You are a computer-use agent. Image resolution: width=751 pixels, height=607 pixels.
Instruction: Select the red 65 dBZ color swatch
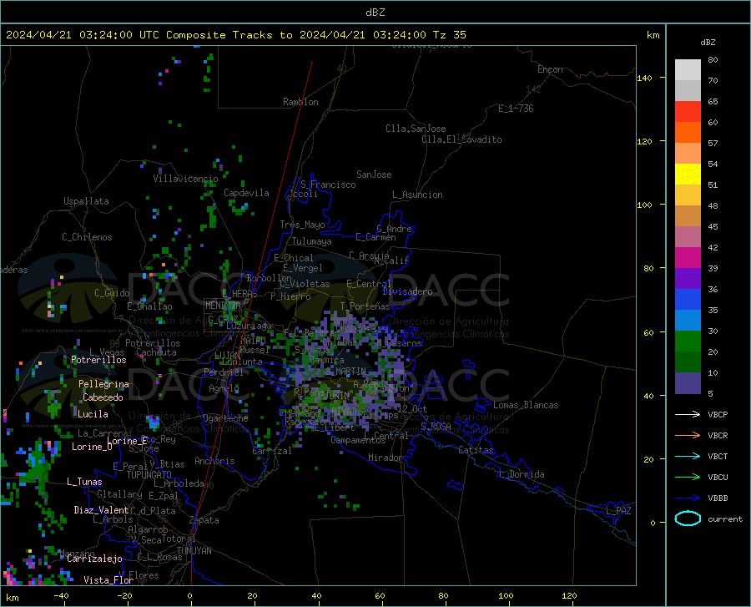pos(688,112)
